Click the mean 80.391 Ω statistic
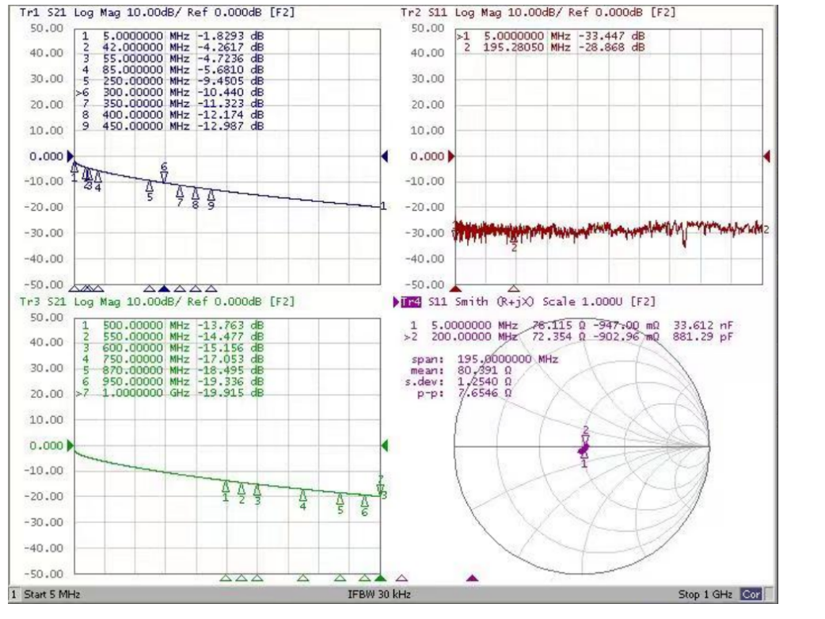 [x=462, y=370]
